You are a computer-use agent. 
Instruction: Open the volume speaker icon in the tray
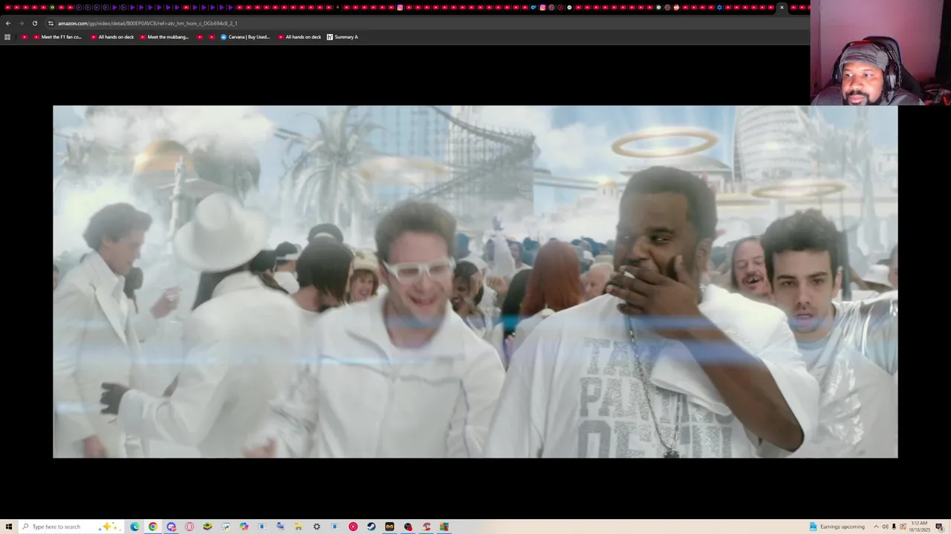click(x=885, y=527)
